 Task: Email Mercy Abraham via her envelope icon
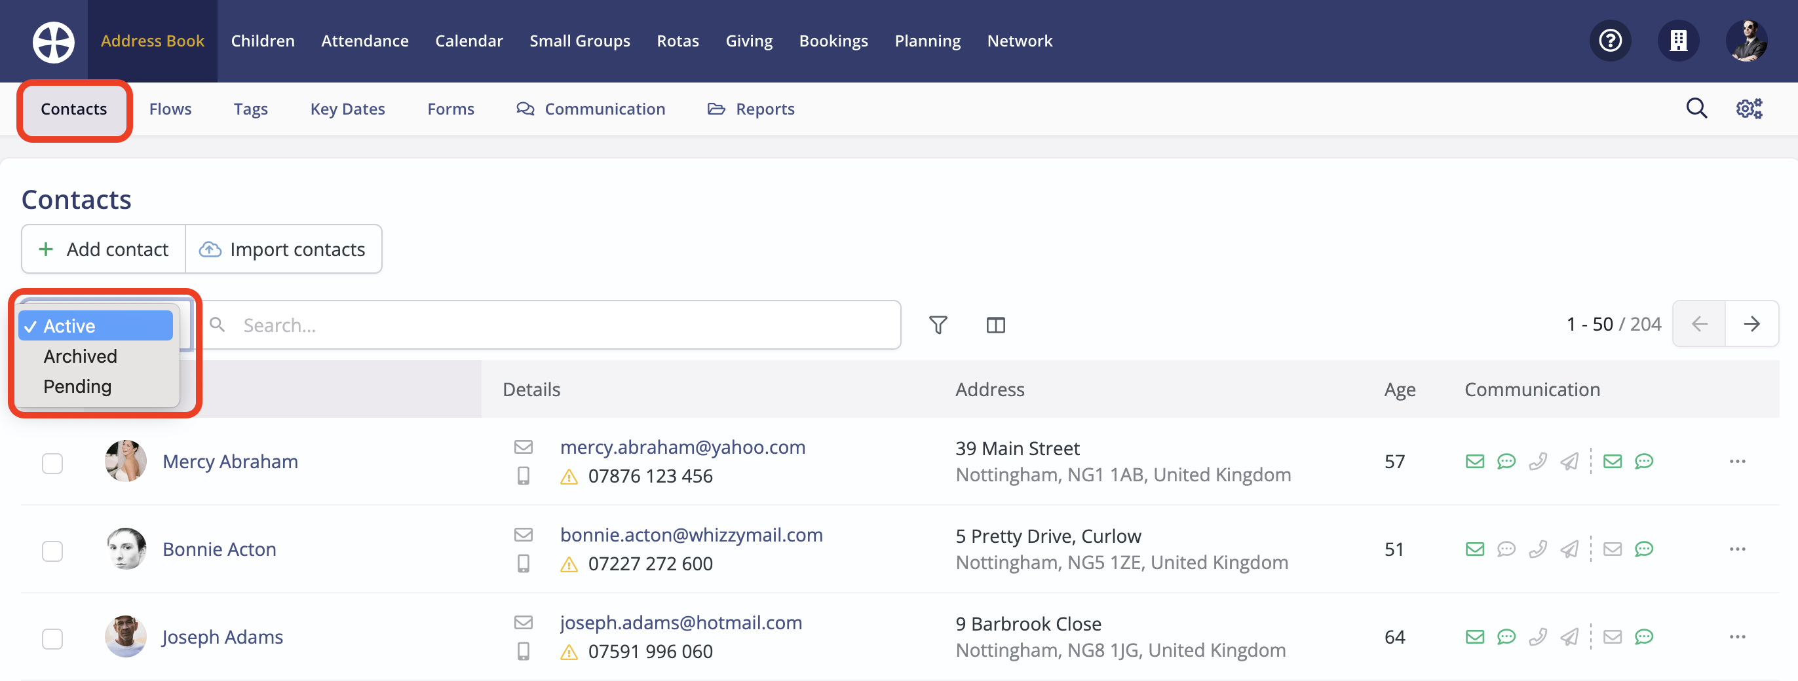[x=1475, y=461]
